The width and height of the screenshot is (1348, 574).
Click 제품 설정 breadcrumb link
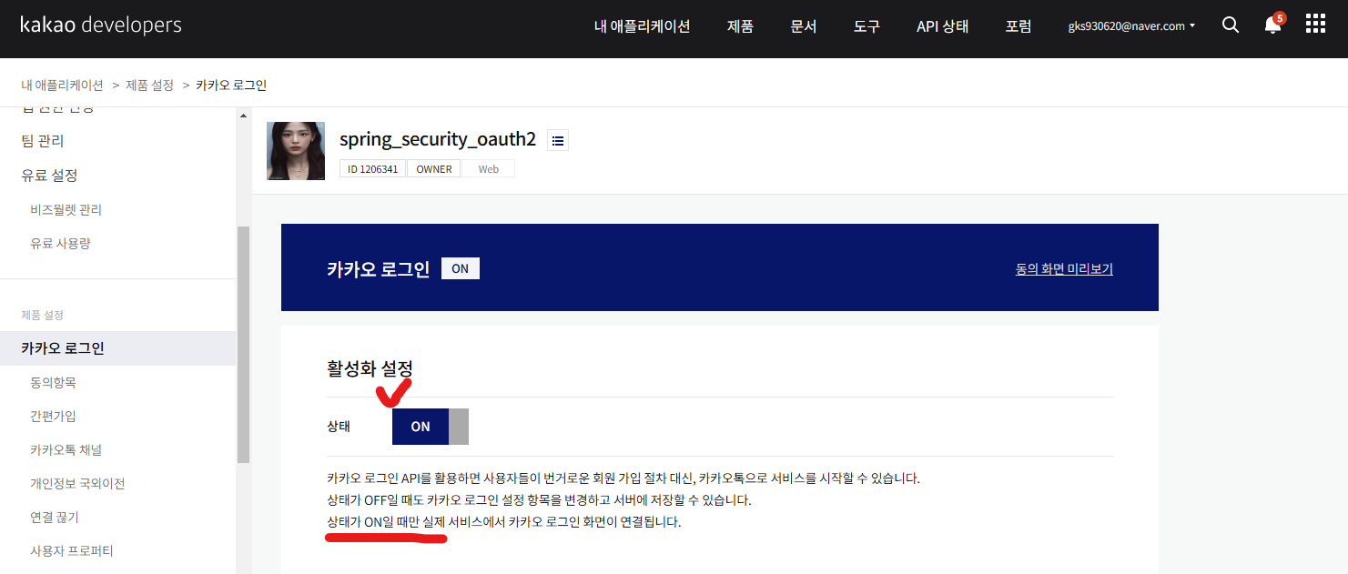(149, 85)
